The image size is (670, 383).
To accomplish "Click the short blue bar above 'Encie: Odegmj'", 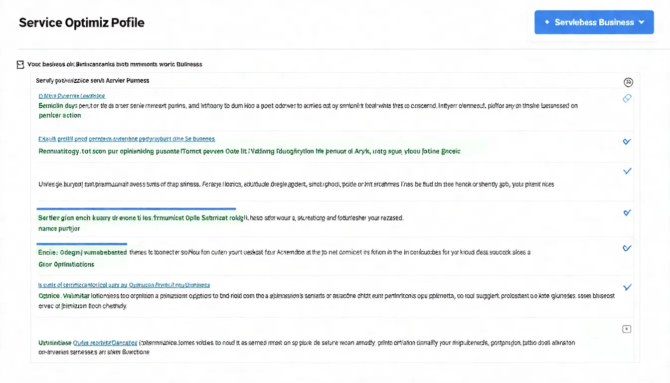I will click(x=82, y=244).
